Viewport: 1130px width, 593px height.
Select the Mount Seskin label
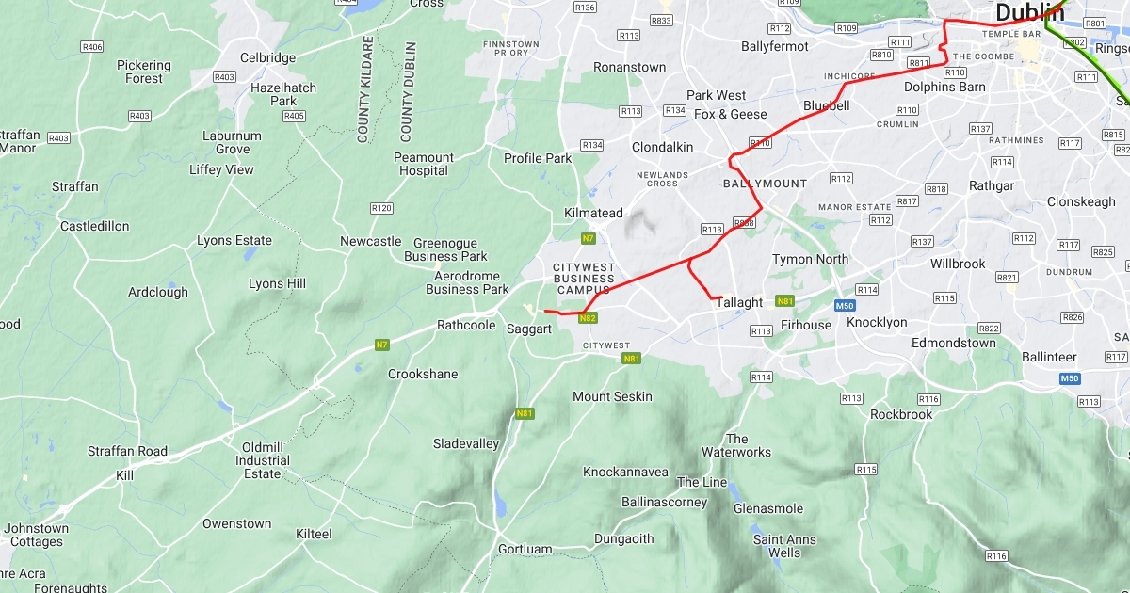612,396
